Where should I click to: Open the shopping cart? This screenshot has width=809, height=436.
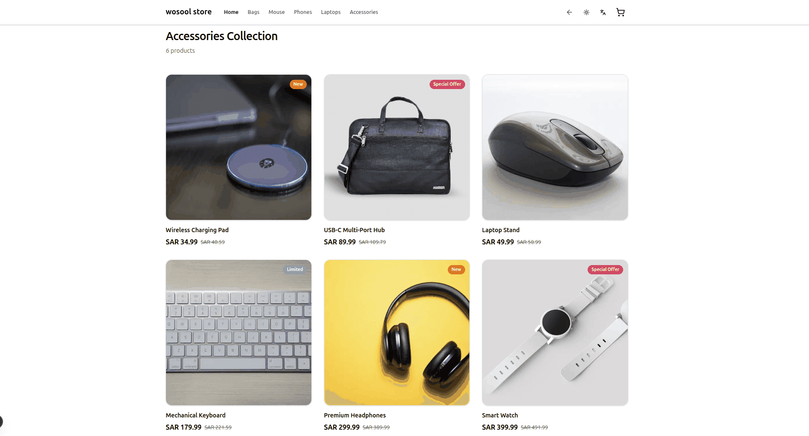pyautogui.click(x=621, y=12)
